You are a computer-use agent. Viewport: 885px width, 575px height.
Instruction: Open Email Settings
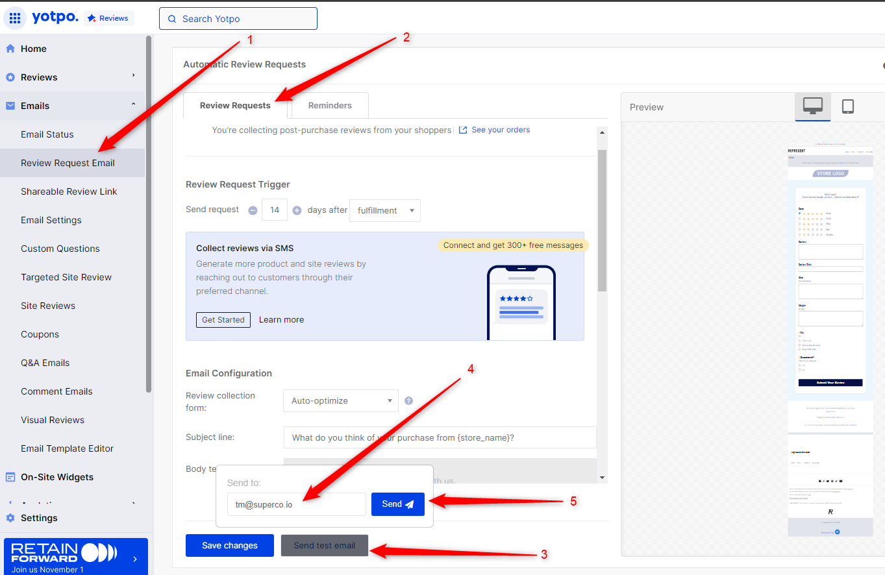point(51,220)
